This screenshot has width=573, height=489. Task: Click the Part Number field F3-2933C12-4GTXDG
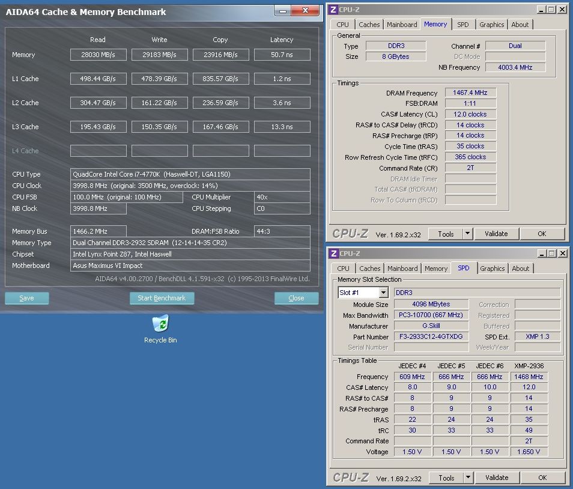pos(431,336)
